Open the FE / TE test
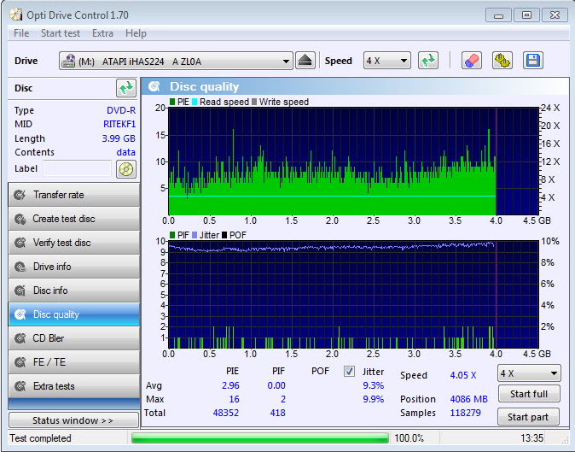Screen dimensions: 575x452 click(73, 362)
